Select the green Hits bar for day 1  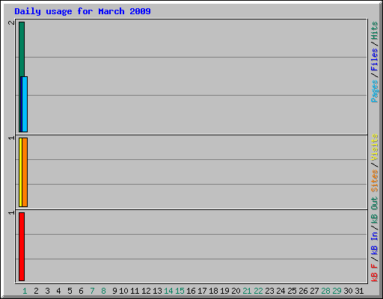22,49
